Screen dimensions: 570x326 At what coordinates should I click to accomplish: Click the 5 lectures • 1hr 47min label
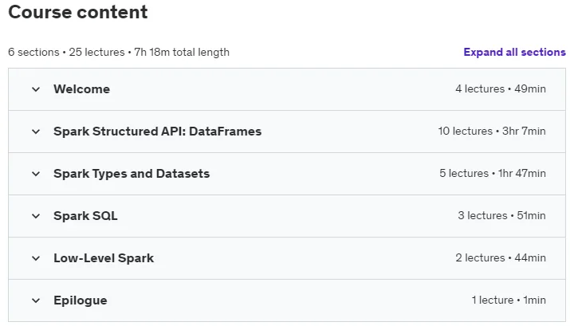(493, 173)
